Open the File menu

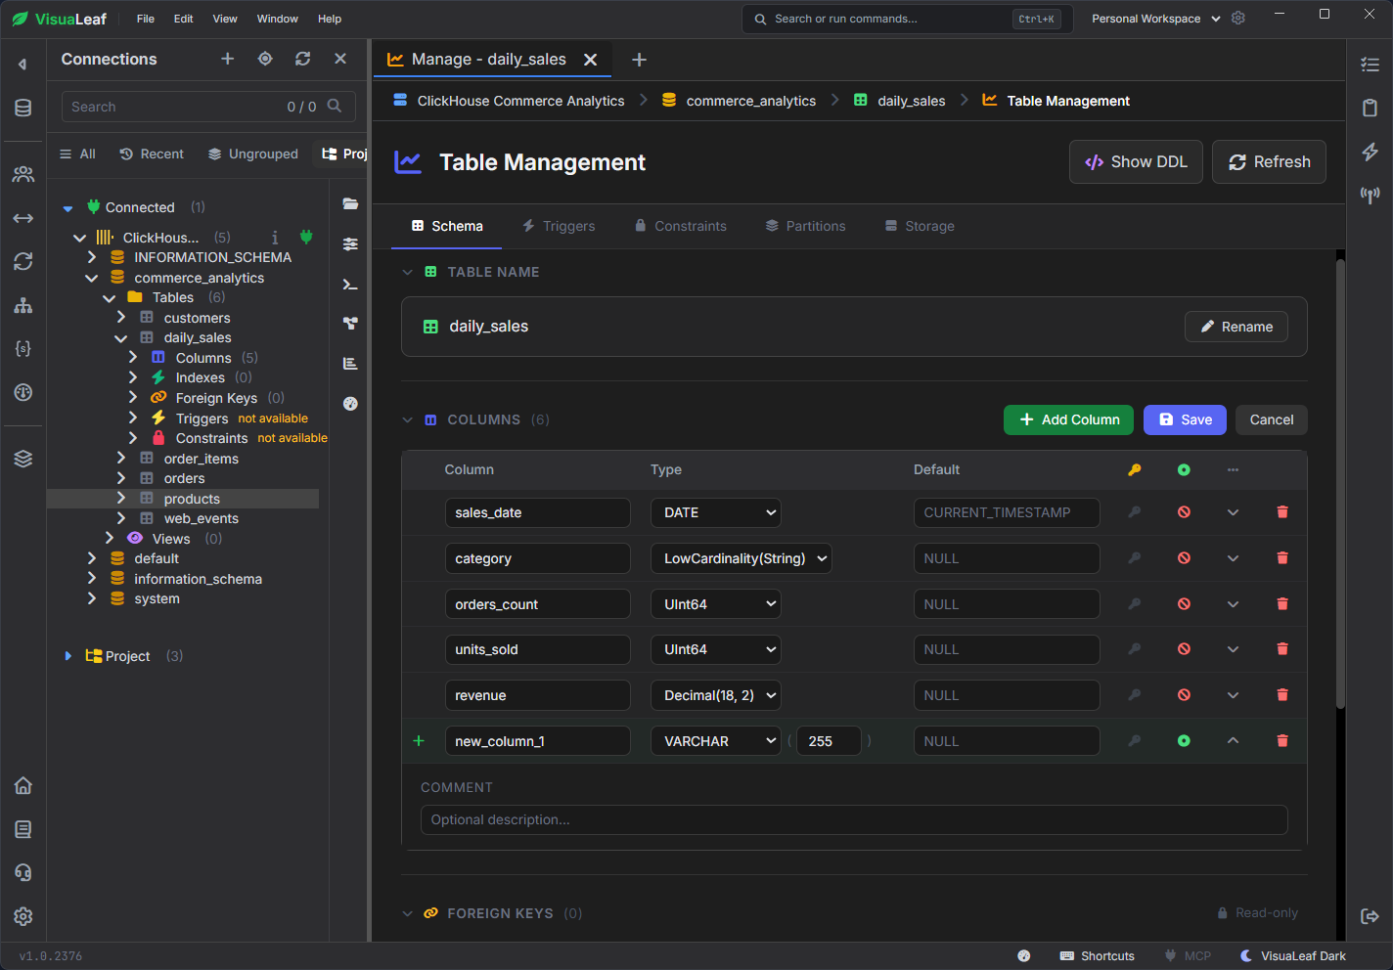(146, 19)
